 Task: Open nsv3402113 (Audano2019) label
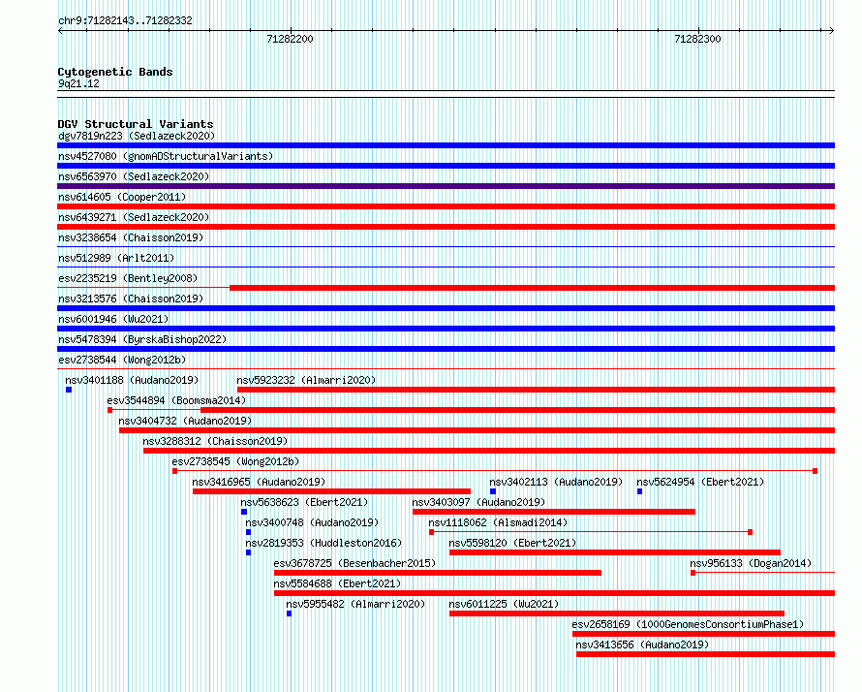[556, 482]
